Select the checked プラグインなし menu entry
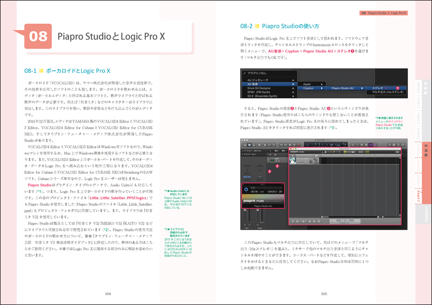 coord(268,73)
